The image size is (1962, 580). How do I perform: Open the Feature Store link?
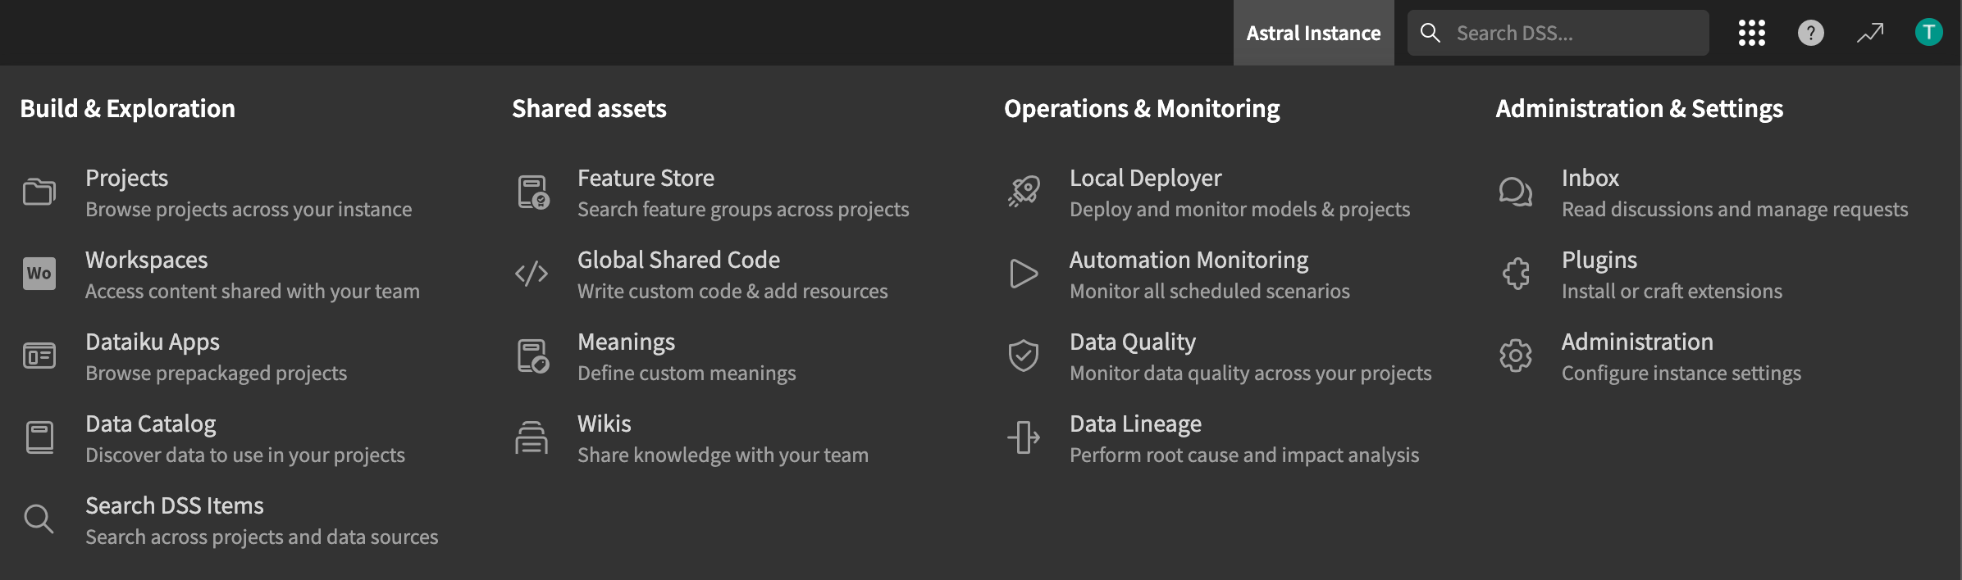[x=646, y=179]
